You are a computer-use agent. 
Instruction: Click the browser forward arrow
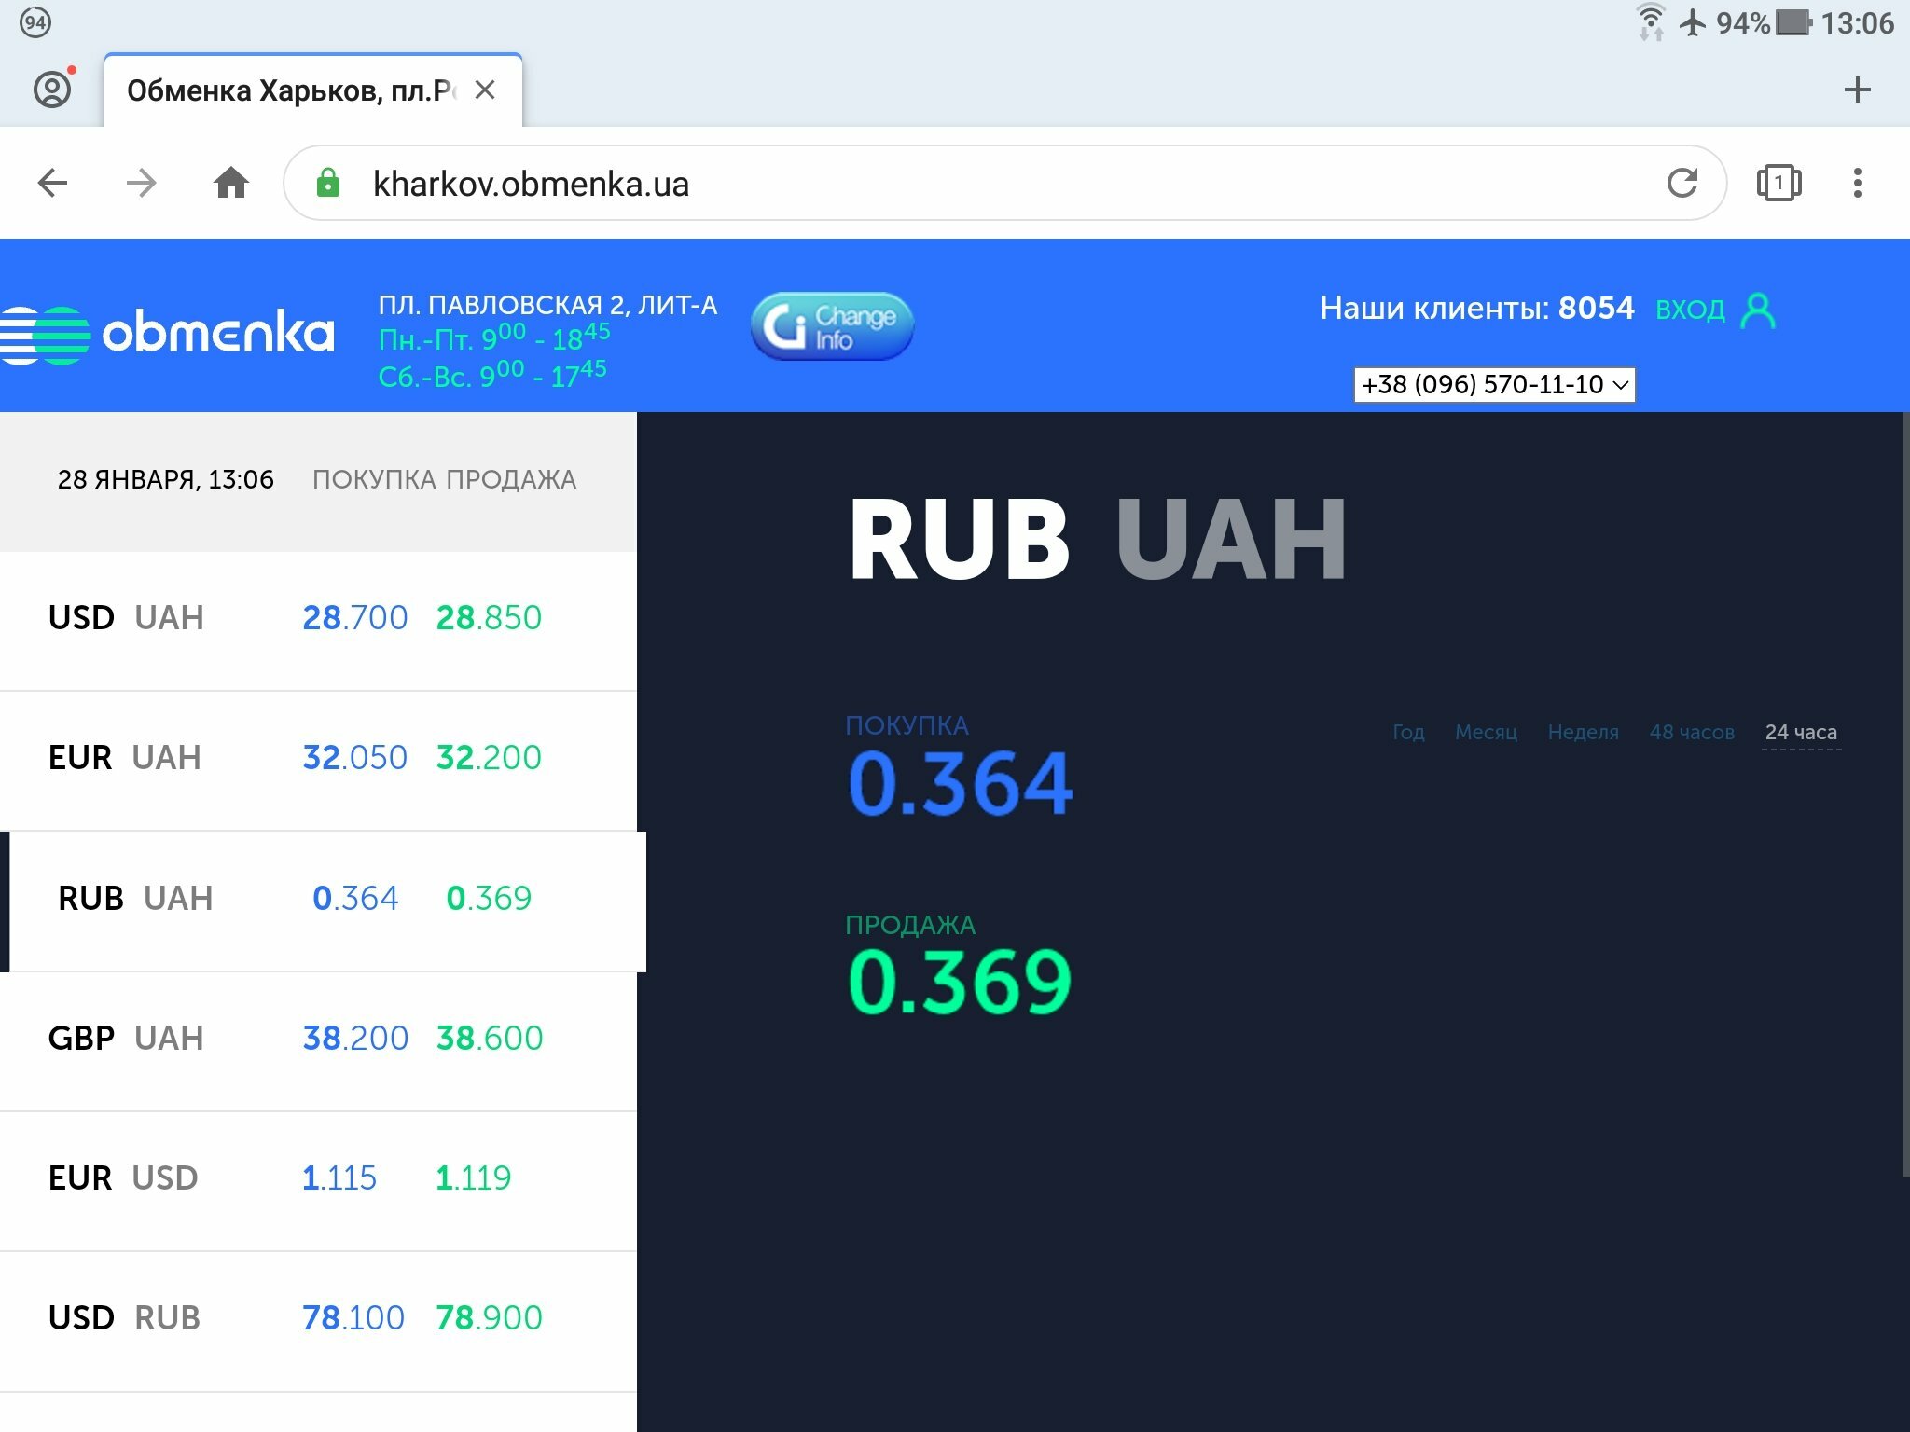(141, 183)
